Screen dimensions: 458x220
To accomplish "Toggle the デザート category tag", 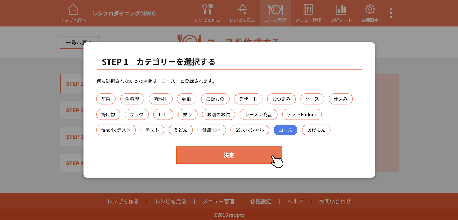I will [248, 99].
